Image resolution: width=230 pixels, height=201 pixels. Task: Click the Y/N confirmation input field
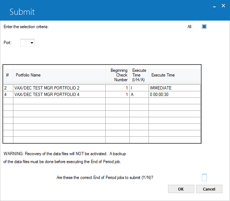pos(204,177)
